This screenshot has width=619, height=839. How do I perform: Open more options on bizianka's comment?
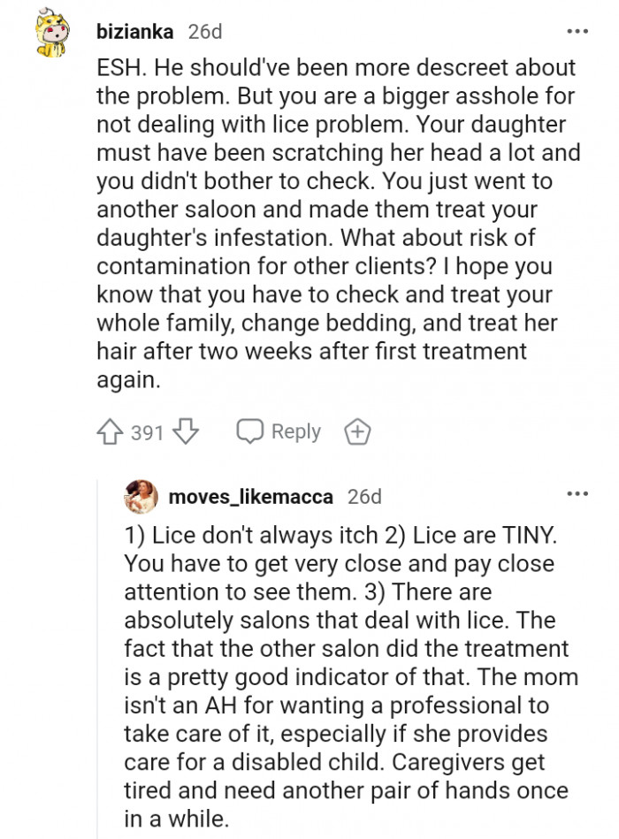577,32
